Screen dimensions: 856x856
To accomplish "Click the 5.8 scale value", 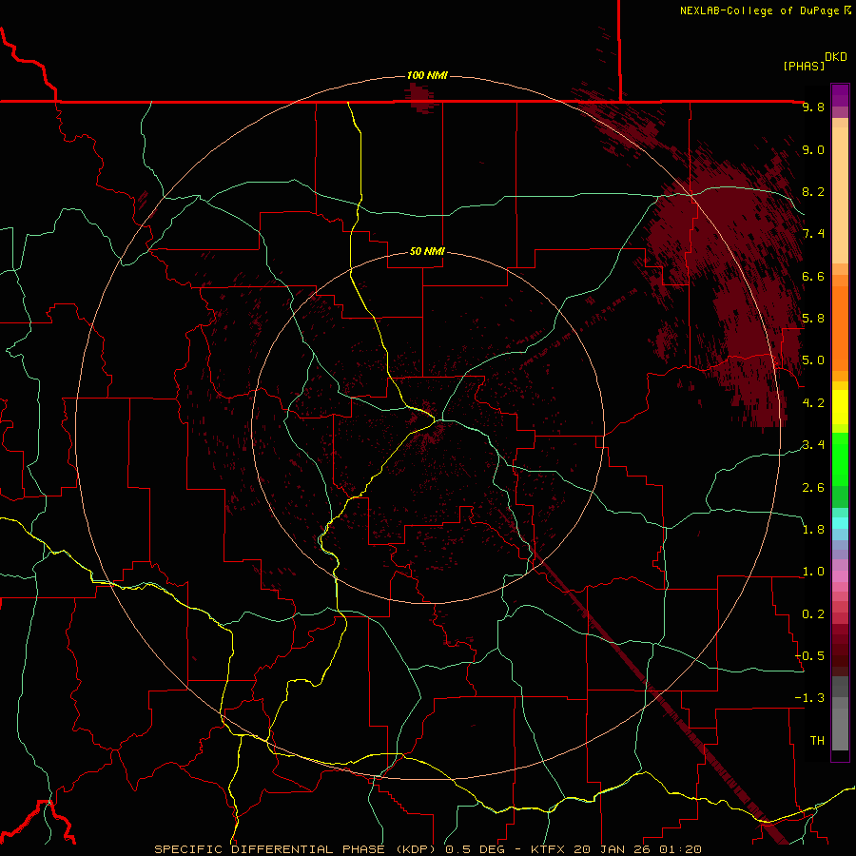I will click(x=813, y=319).
